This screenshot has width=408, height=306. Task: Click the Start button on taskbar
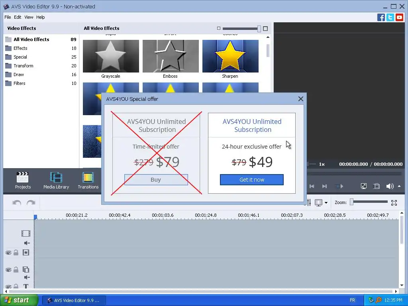pos(19,300)
